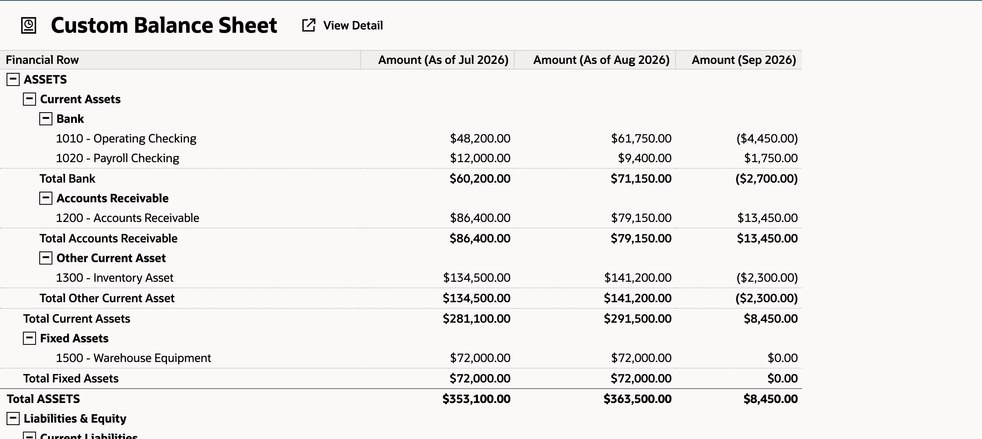Click the View Detail link
This screenshot has width=982, height=439.
(x=353, y=25)
